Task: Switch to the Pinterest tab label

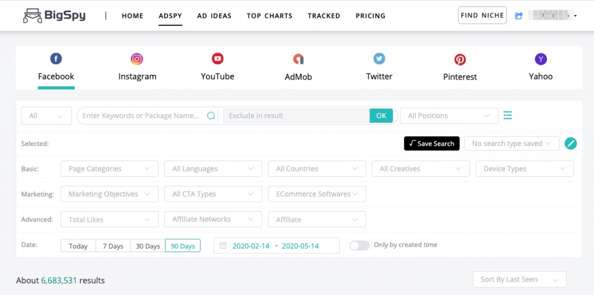Action: [x=460, y=77]
